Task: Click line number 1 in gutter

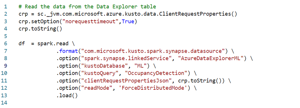Action: coord(5,7)
